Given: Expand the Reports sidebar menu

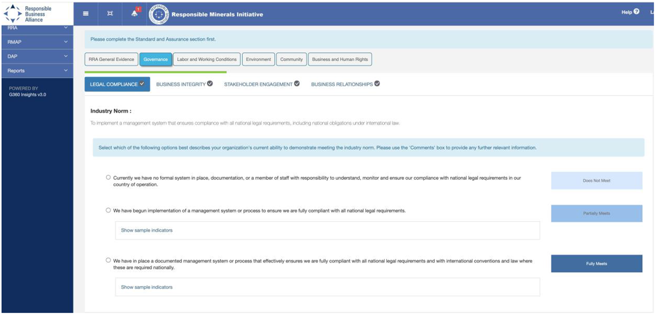Looking at the screenshot, I should (37, 71).
